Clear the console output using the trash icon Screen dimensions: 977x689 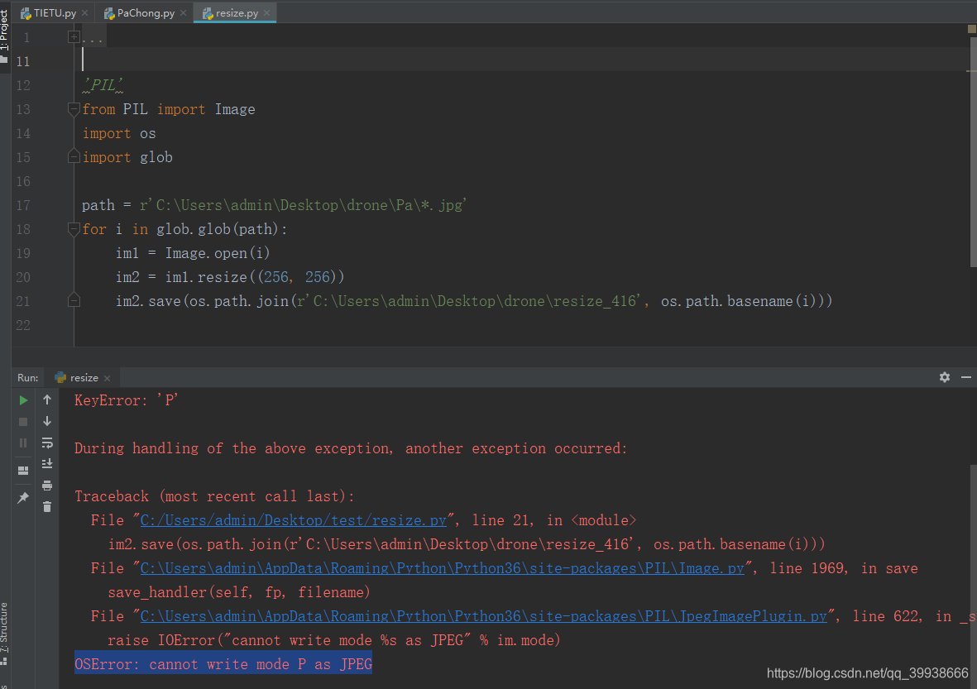tap(47, 507)
